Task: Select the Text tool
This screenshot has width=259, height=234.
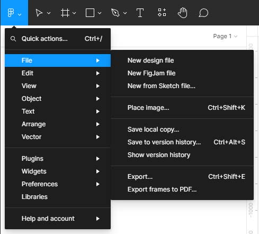Action: click(x=140, y=13)
